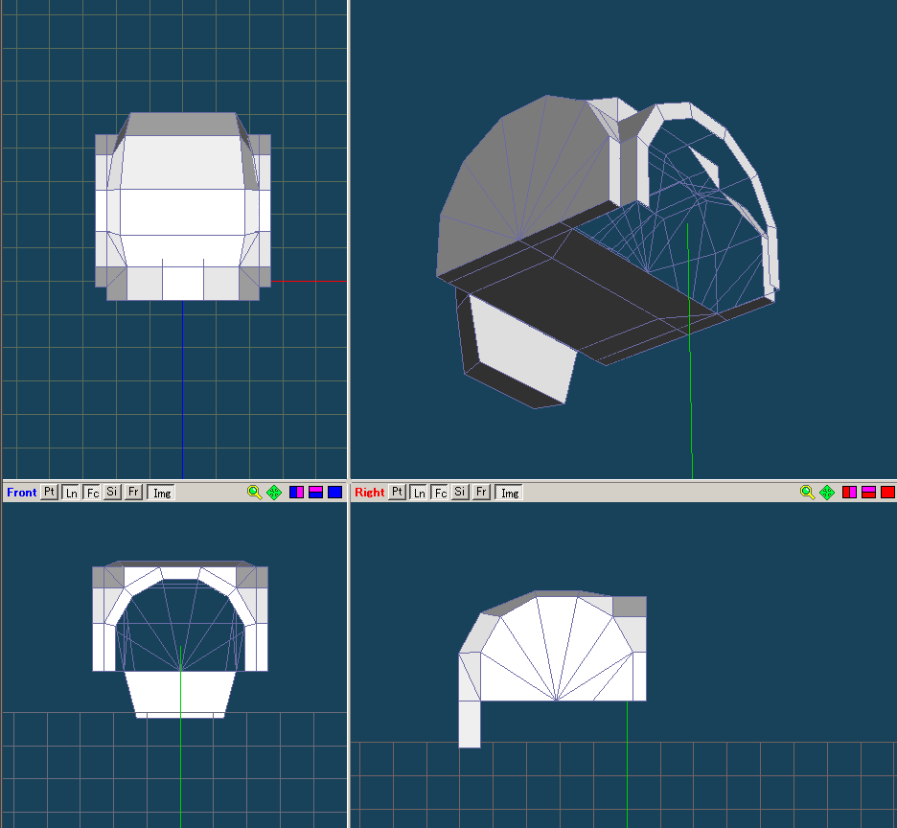Select the vertical split layout icon, Right toolbar
Screen dimensions: 897x828
click(x=850, y=493)
